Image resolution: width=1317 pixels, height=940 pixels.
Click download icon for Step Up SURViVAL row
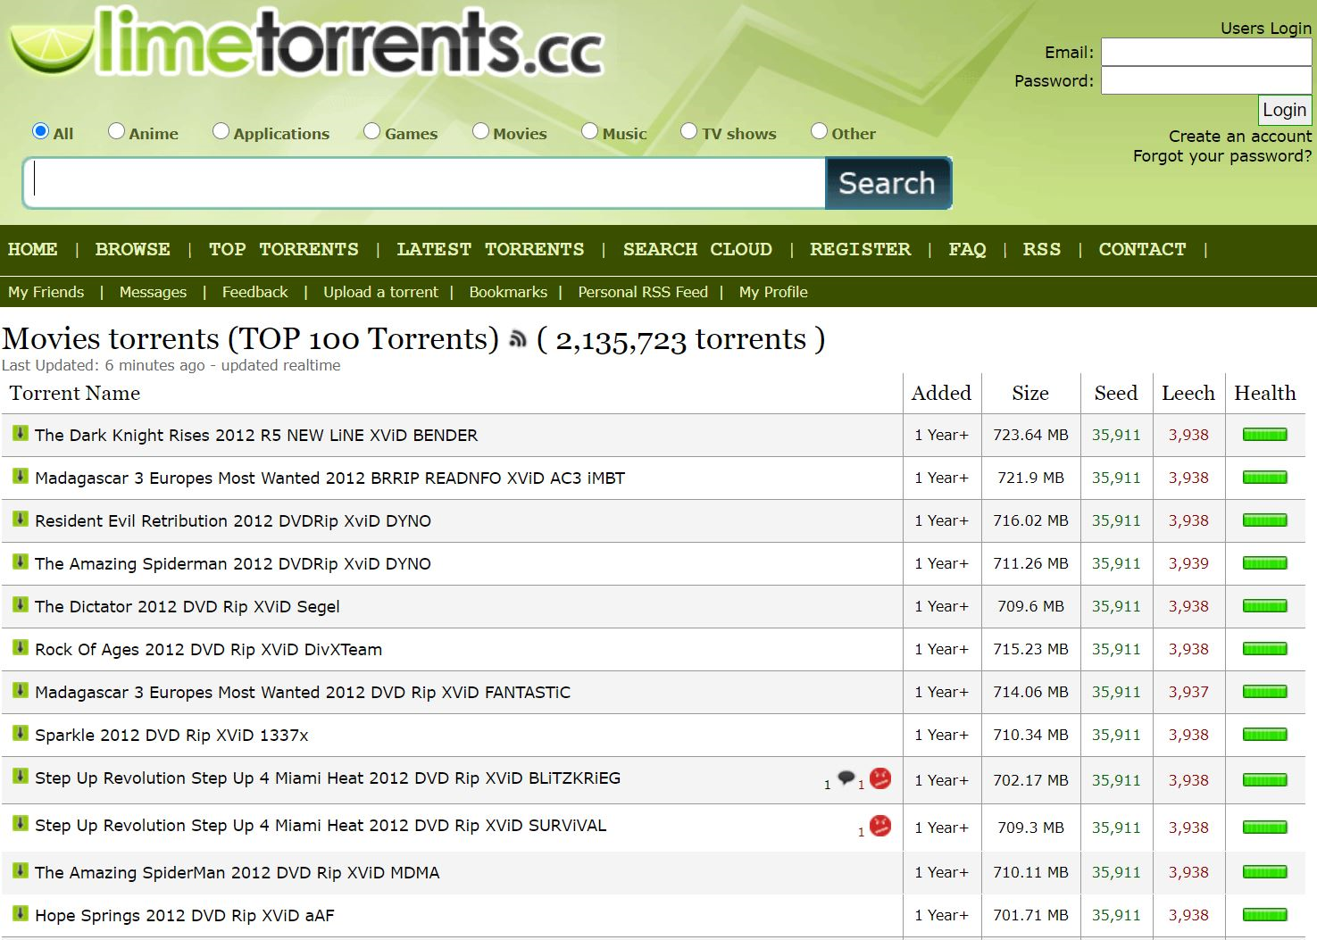pos(20,824)
